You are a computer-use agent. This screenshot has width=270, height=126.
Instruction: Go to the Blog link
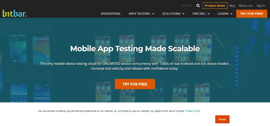click(232, 5)
